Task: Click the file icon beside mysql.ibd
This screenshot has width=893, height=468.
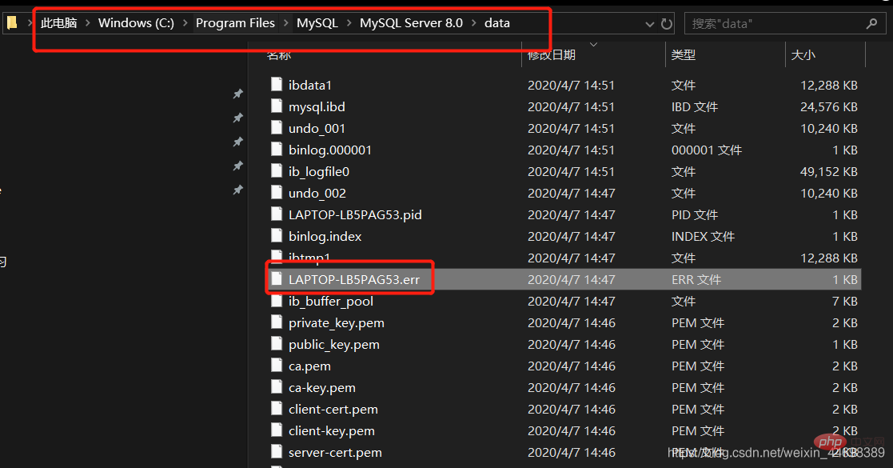Action: (x=277, y=106)
